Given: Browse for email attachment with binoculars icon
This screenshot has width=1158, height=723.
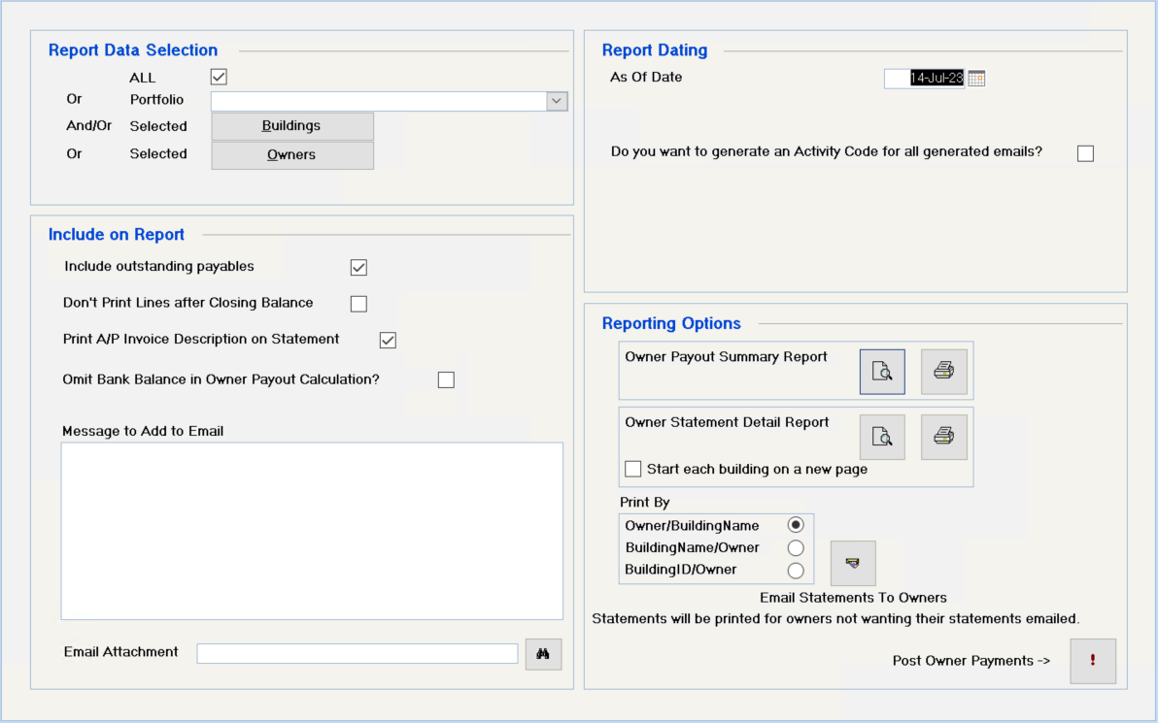Looking at the screenshot, I should point(544,654).
